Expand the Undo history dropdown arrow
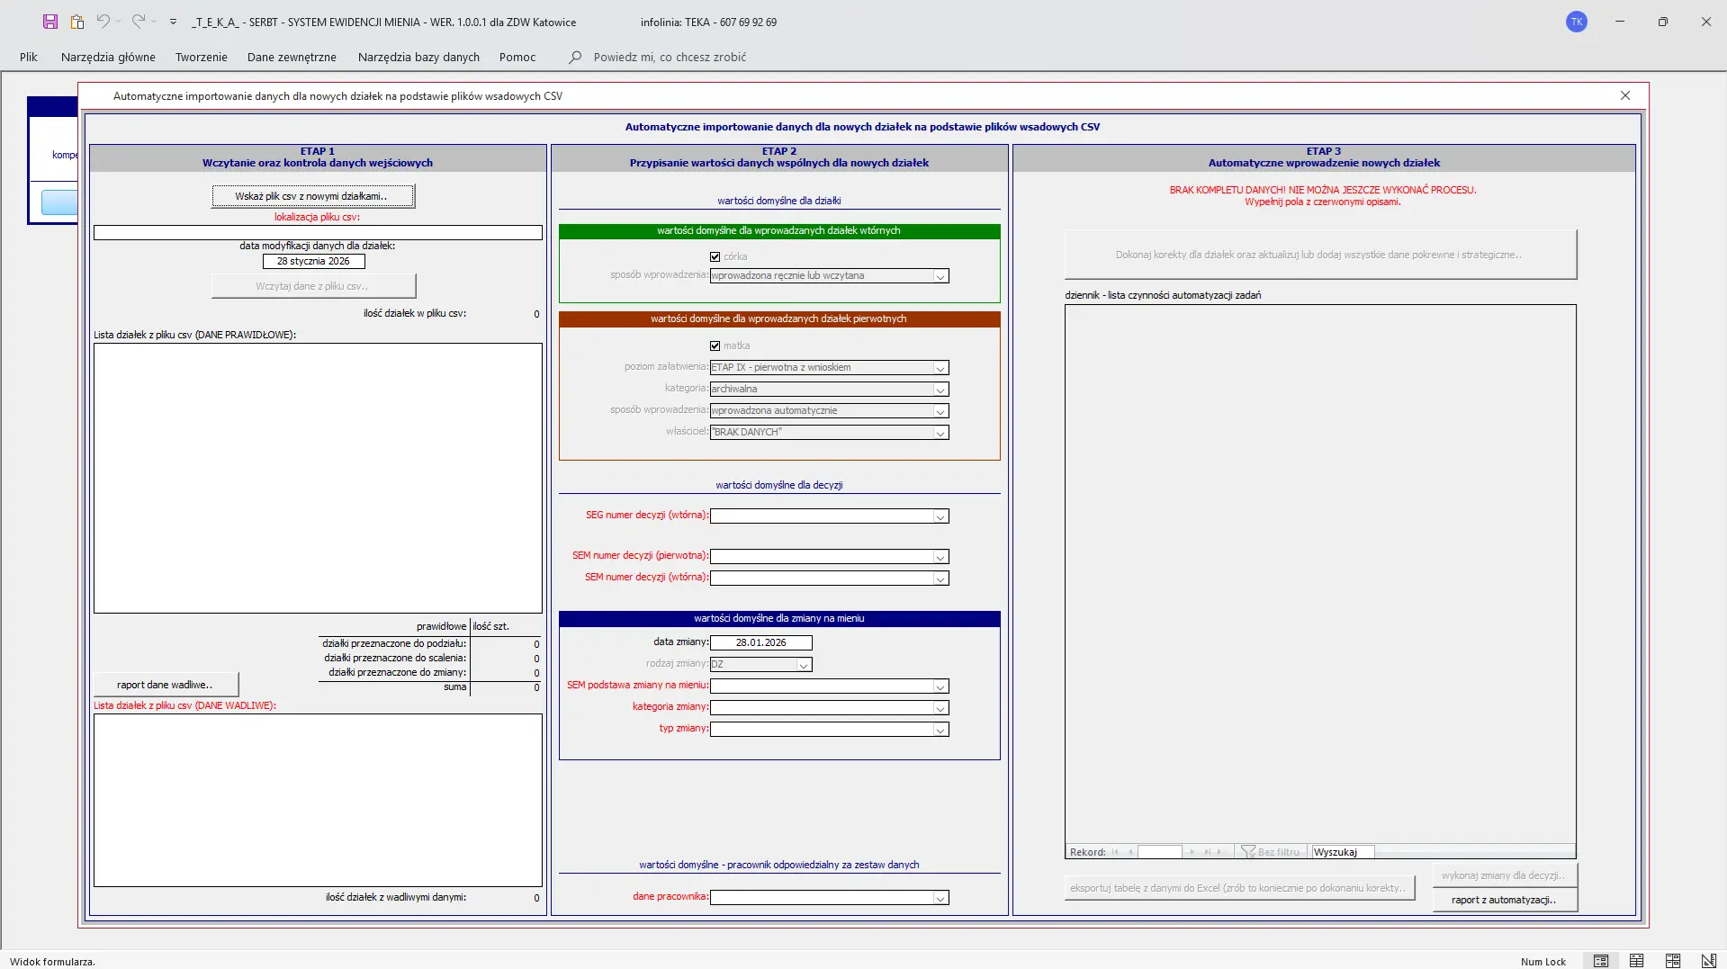This screenshot has height=969, width=1727. pyautogui.click(x=118, y=22)
